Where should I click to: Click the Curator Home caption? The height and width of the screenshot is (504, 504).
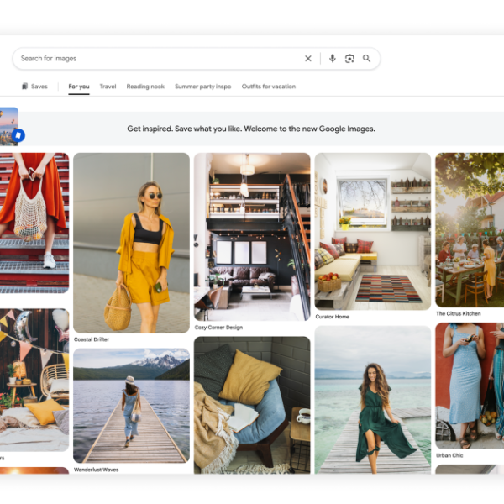333,317
